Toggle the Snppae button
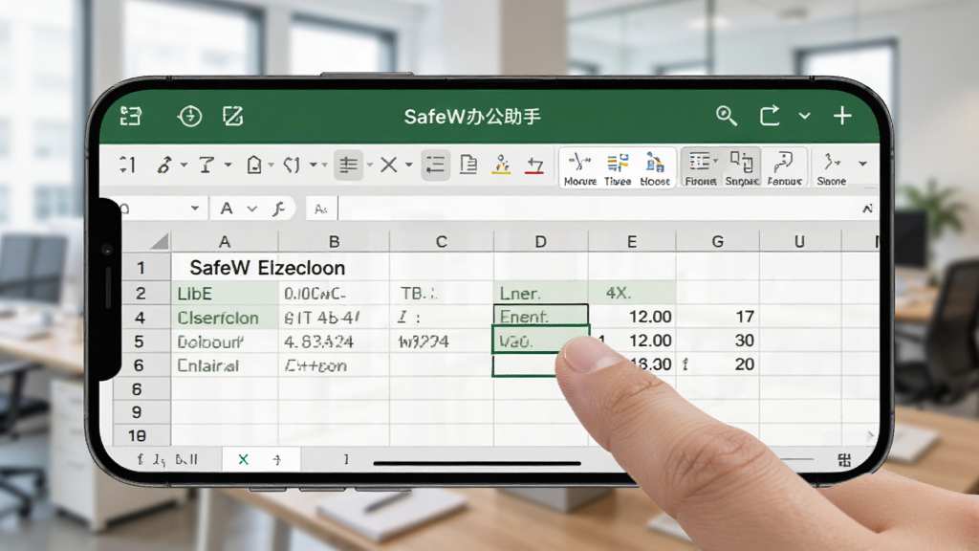Viewport: 979px width, 551px height. [x=742, y=168]
